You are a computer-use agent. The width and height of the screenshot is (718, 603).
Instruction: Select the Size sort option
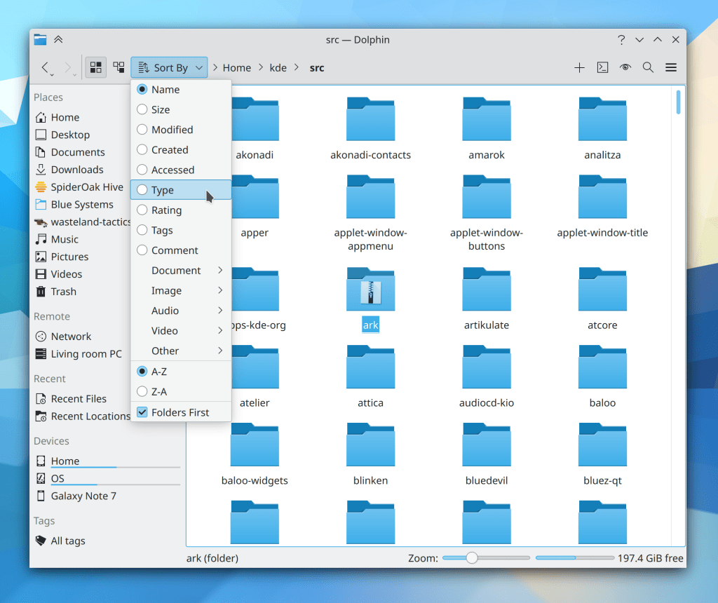pos(161,109)
